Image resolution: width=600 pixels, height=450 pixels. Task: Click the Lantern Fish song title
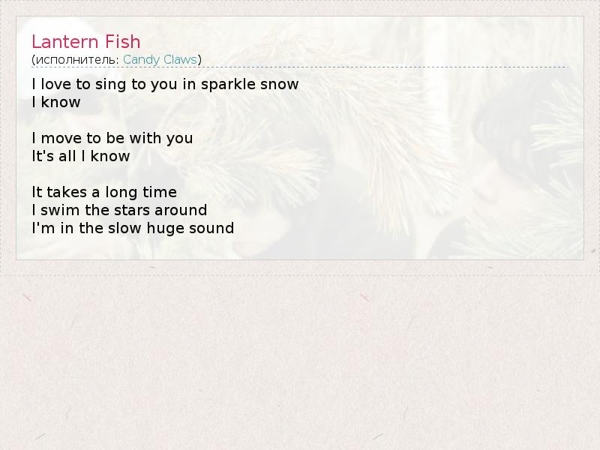pyautogui.click(x=86, y=42)
